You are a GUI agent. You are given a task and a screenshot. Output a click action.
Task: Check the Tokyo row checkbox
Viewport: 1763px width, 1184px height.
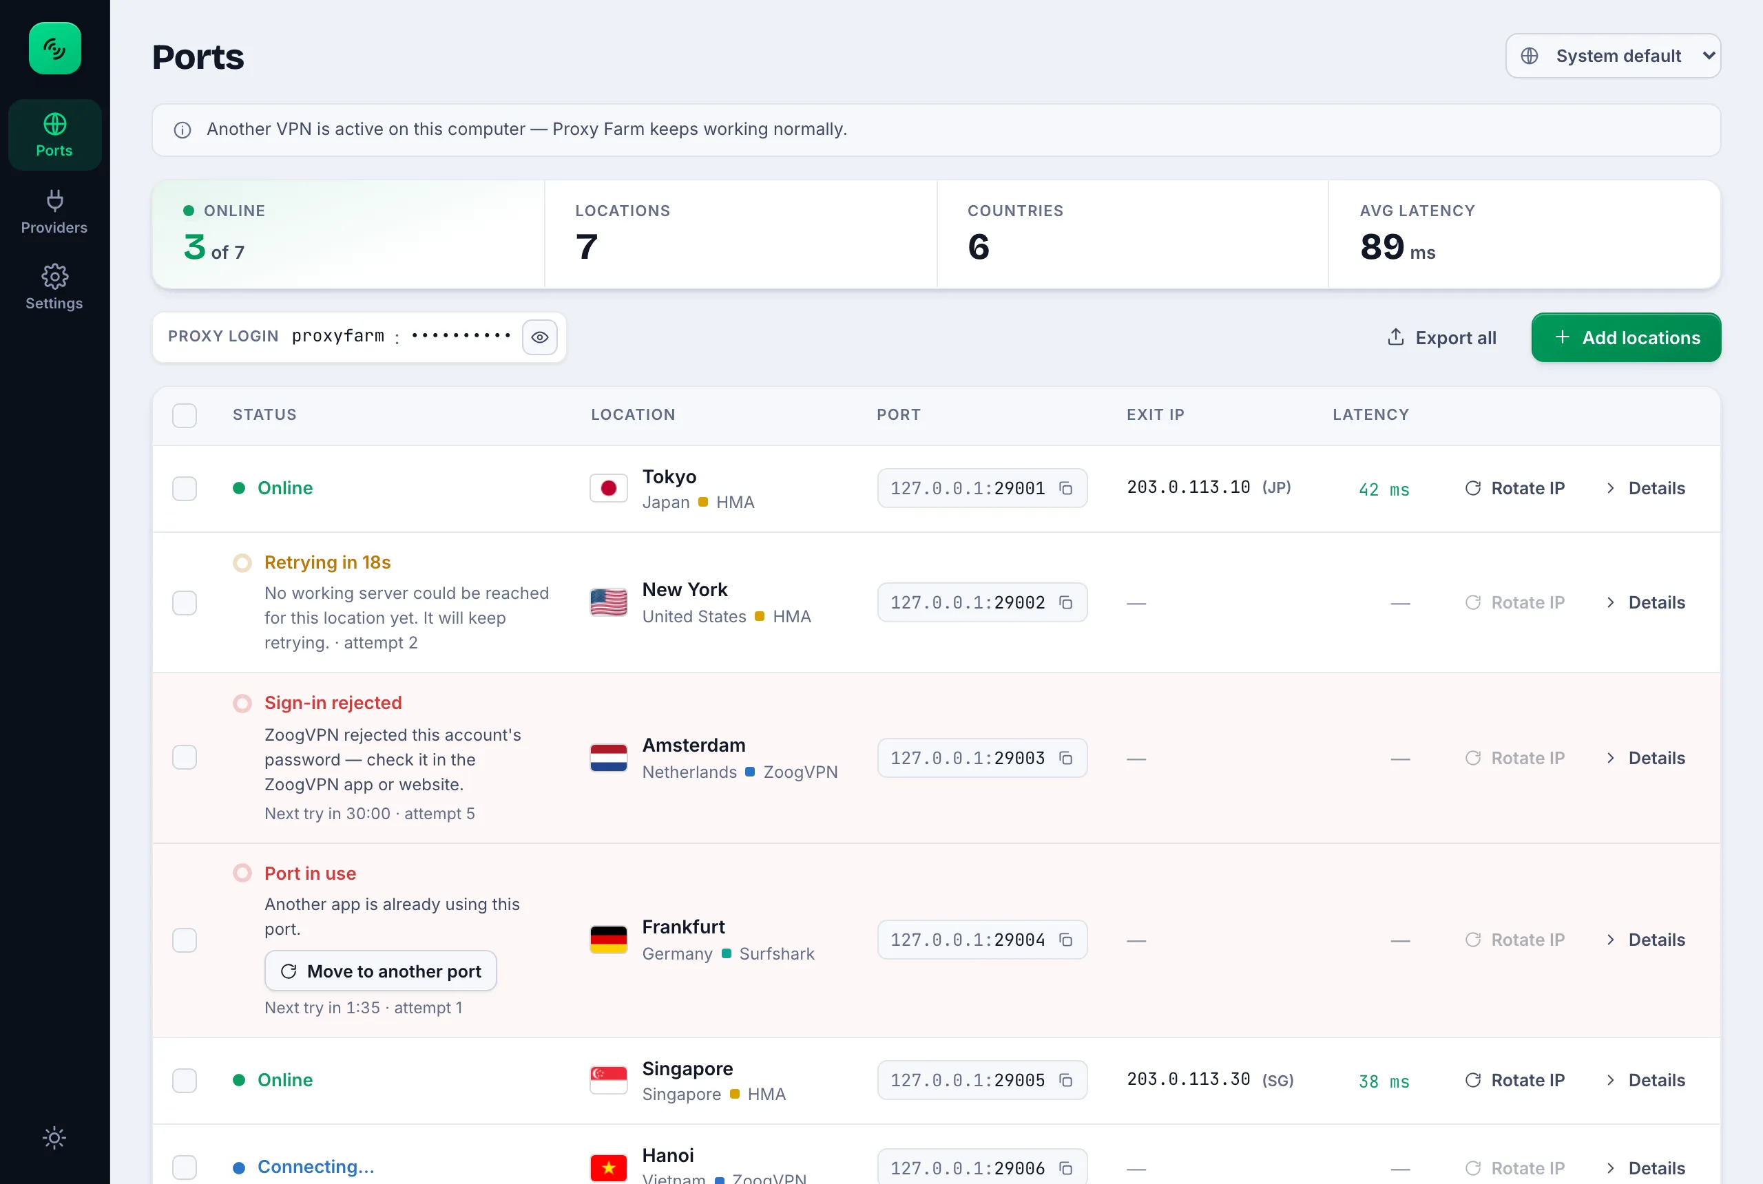click(185, 489)
